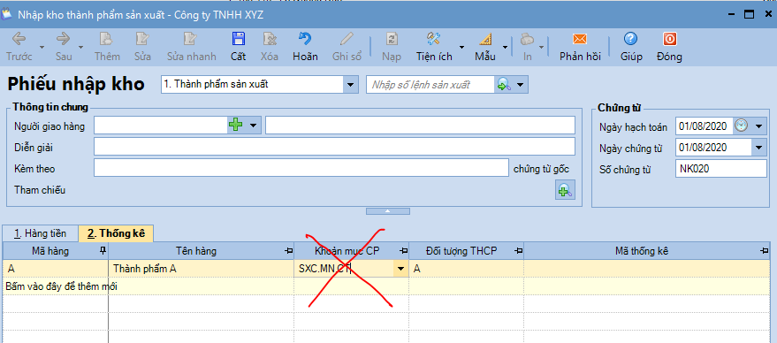Maximize the Nhập kho window
777x343 pixels.
[x=749, y=14]
